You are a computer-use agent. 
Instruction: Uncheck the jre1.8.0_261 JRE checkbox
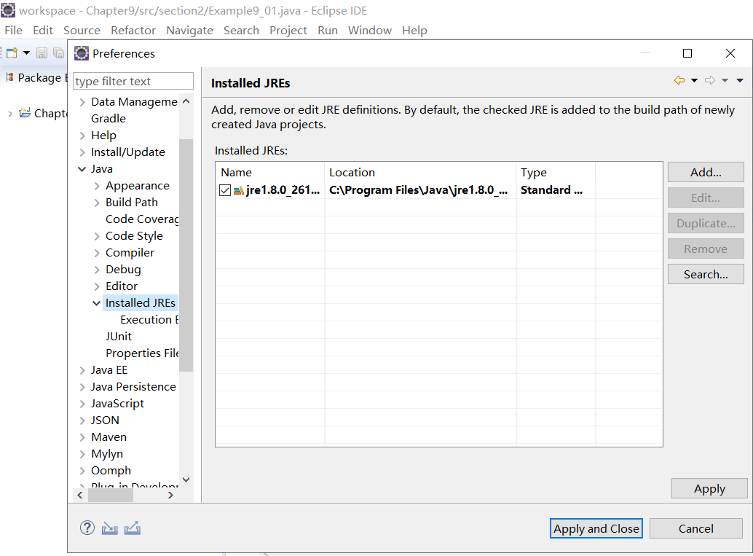tap(225, 190)
